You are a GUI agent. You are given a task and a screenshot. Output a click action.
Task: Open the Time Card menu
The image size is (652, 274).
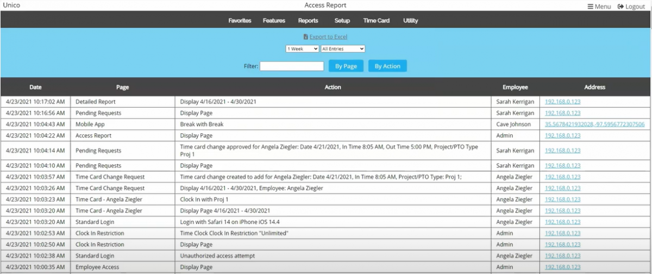click(376, 21)
